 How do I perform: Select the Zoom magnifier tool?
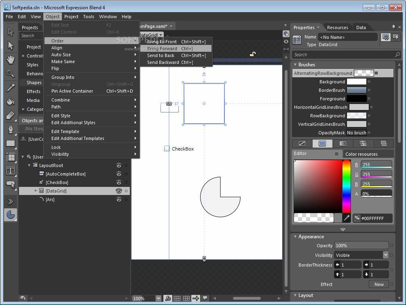11,74
